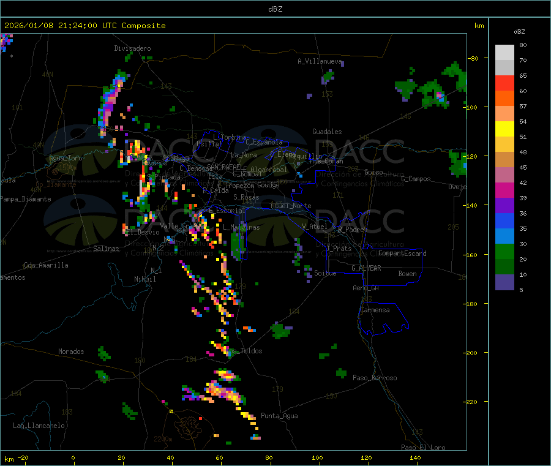Click the 35-36 dBZ blue legend swatch
Viewport: 551px width, 466px height.
click(504, 220)
